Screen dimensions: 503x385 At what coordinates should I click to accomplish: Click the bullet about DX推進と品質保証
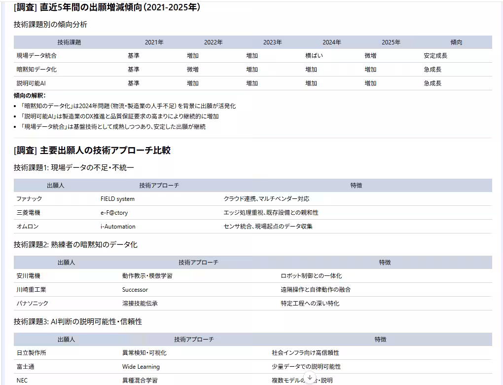point(119,116)
